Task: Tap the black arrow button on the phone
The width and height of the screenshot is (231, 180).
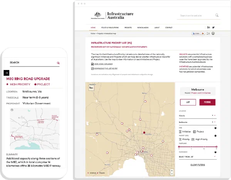Action: click(x=7, y=73)
